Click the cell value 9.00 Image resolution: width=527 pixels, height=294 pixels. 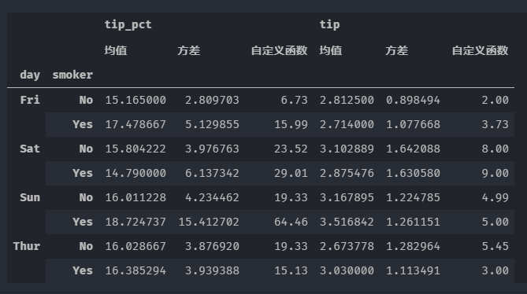pyautogui.click(x=495, y=173)
